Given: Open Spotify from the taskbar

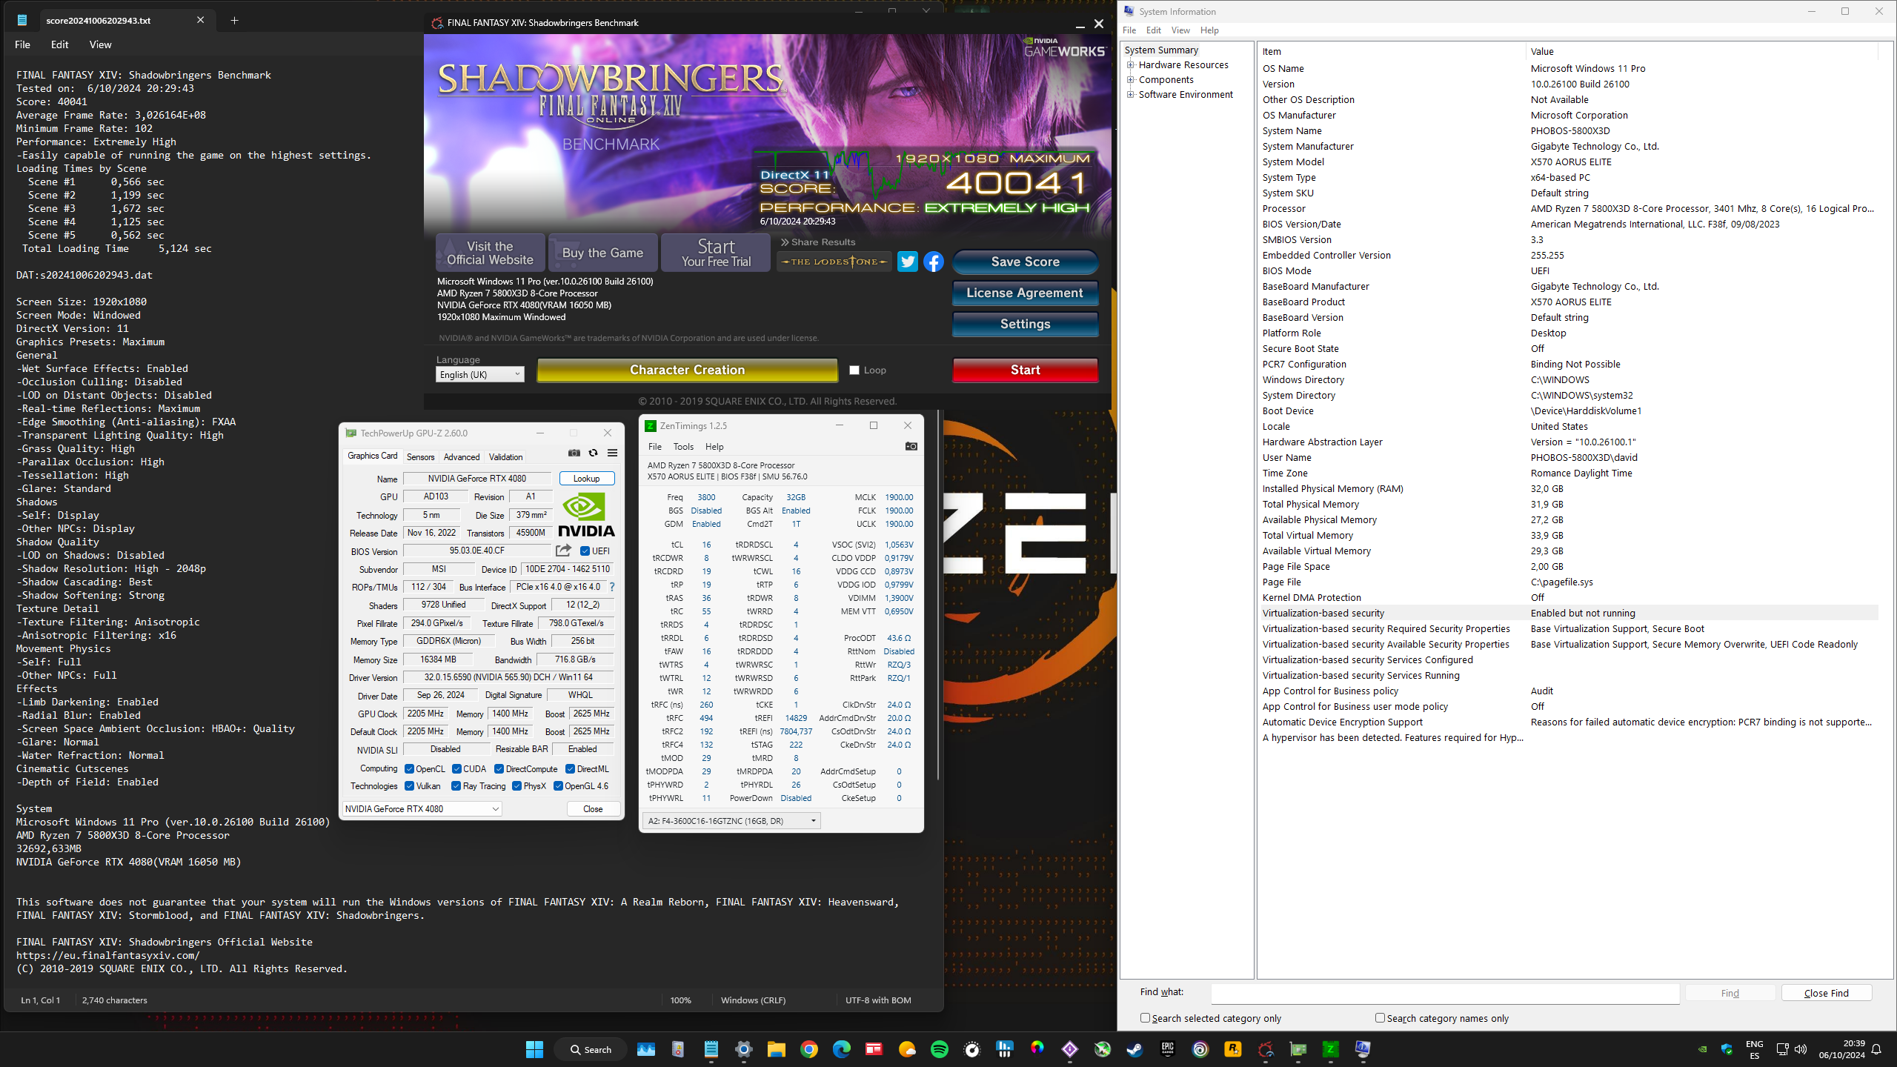Looking at the screenshot, I should coord(939,1049).
